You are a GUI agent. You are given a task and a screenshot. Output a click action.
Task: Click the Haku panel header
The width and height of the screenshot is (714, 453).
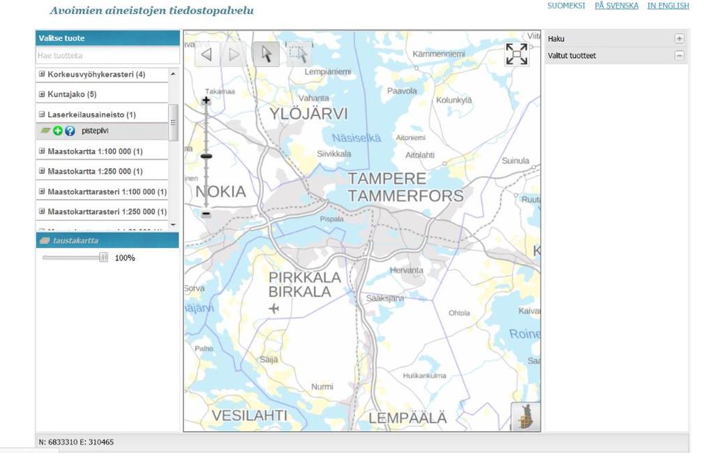tap(616, 38)
